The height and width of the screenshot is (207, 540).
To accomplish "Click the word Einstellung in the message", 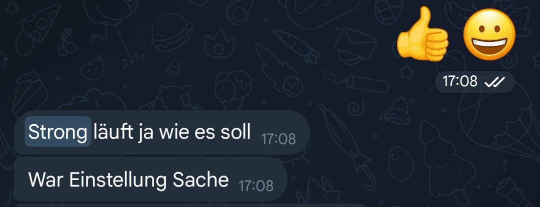I will point(118,180).
